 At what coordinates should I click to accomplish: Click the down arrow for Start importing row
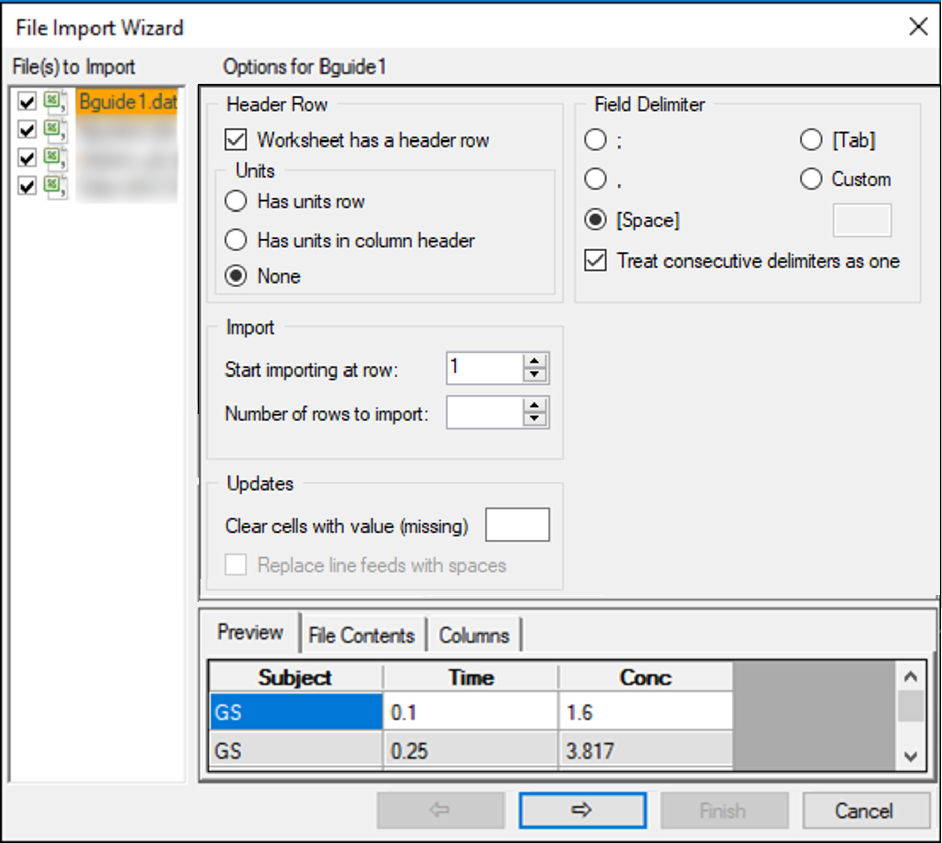tap(535, 374)
